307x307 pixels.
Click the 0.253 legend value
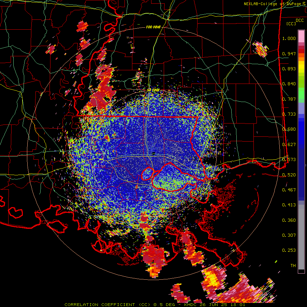point(289,250)
